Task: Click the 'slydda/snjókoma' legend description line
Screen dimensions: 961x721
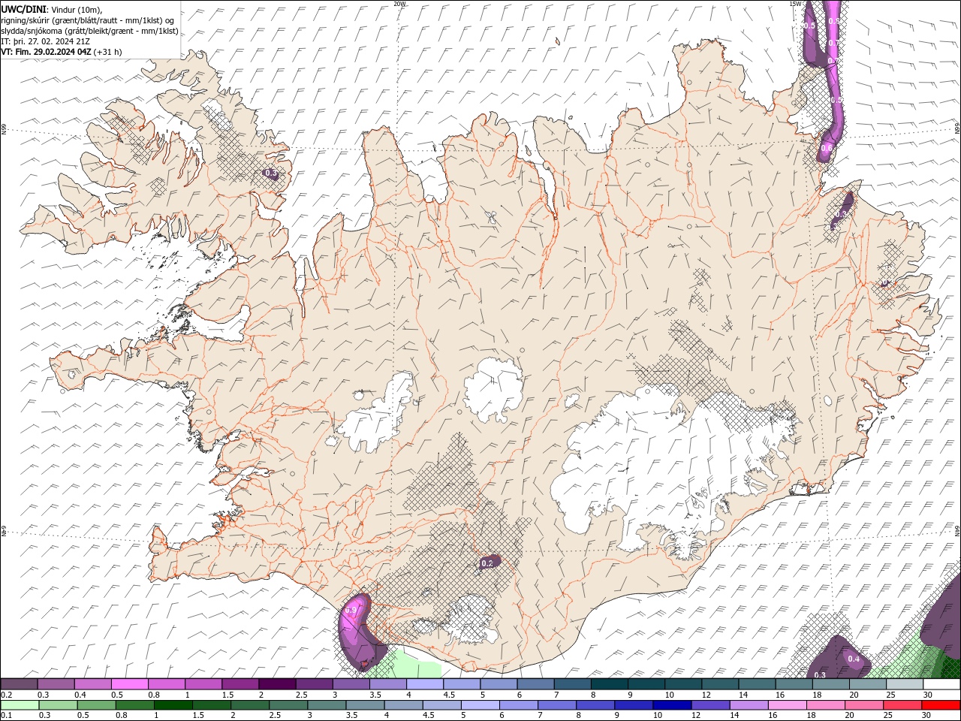Action: [89, 31]
